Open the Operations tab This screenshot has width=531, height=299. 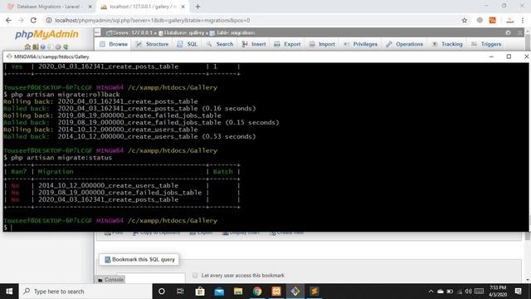pyautogui.click(x=405, y=44)
